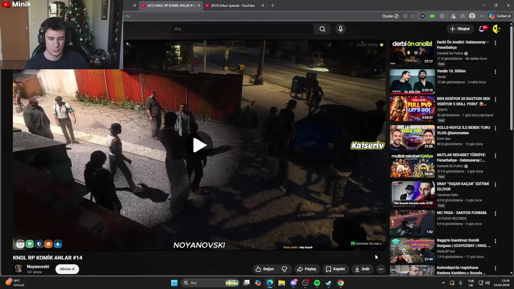The width and height of the screenshot is (514, 289).
Task: Open Task View on the taskbar
Action: point(246,283)
